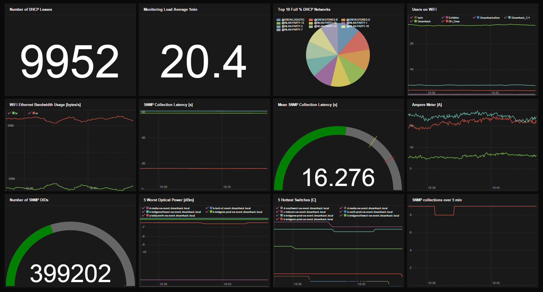Viewport: 543px width, 292px height.
Task: Select d-southwest-sw.event.dreamhack.local legend entry
Action: (x=306, y=208)
